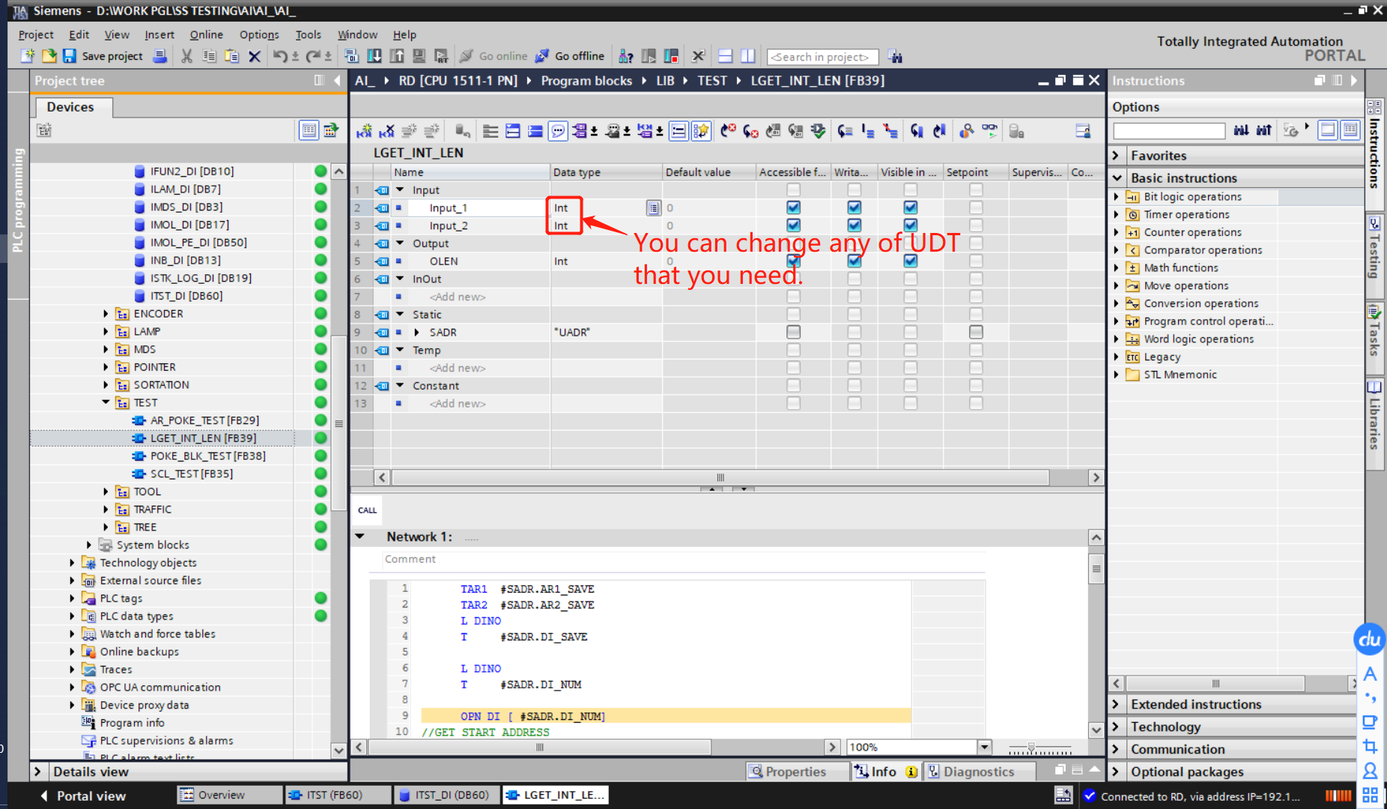
Task: Click the Go online icon
Action: point(466,56)
